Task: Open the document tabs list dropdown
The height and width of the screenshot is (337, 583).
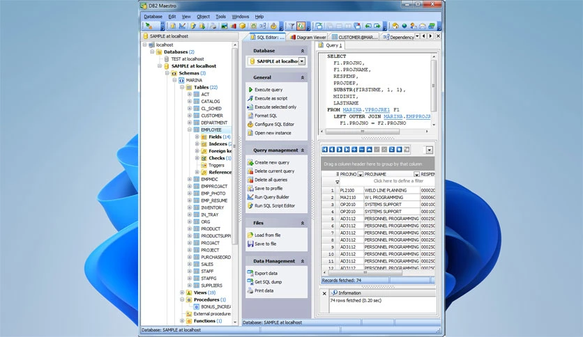Action: tap(417, 36)
